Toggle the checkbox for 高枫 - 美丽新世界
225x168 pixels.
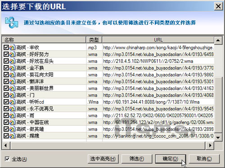(6, 88)
